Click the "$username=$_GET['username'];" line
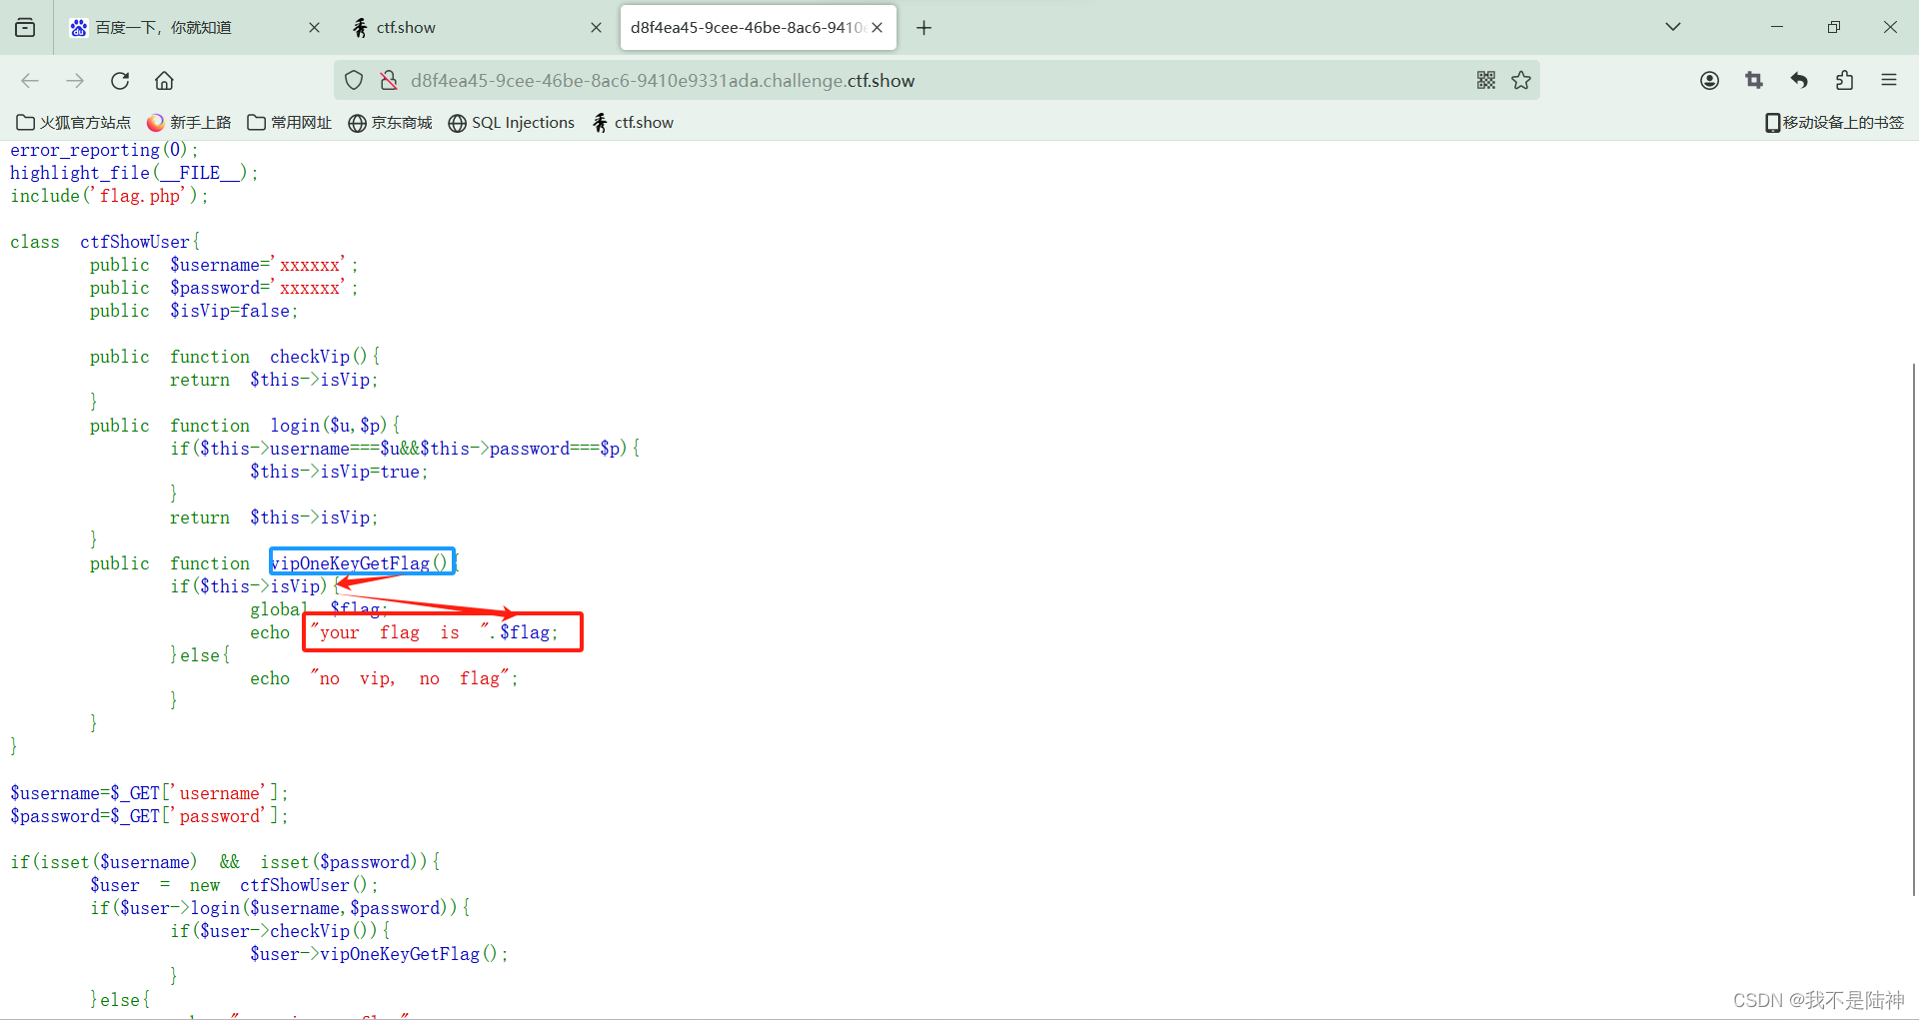Viewport: 1919px width, 1020px height. [x=149, y=793]
